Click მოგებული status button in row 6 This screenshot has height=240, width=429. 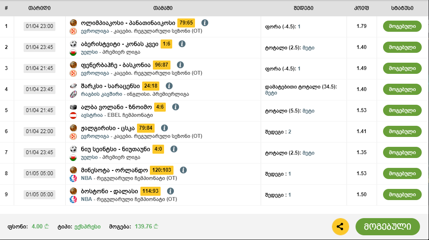(x=402, y=131)
